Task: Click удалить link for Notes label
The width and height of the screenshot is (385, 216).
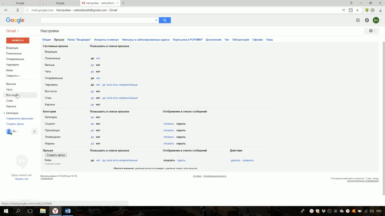Action: point(235,160)
